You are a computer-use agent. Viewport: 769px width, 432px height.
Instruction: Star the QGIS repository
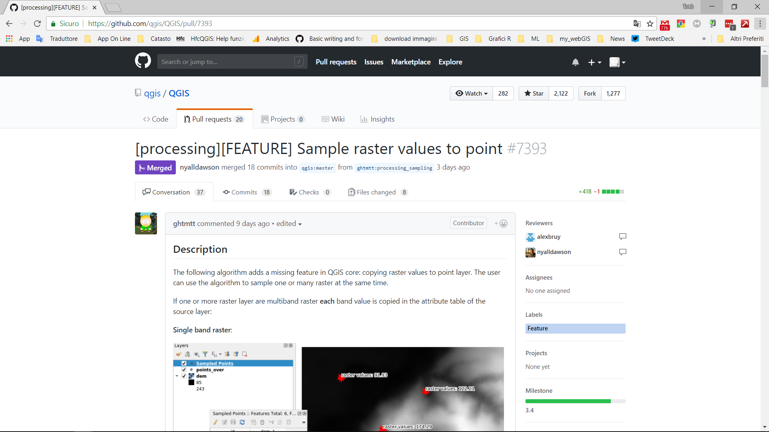point(534,93)
